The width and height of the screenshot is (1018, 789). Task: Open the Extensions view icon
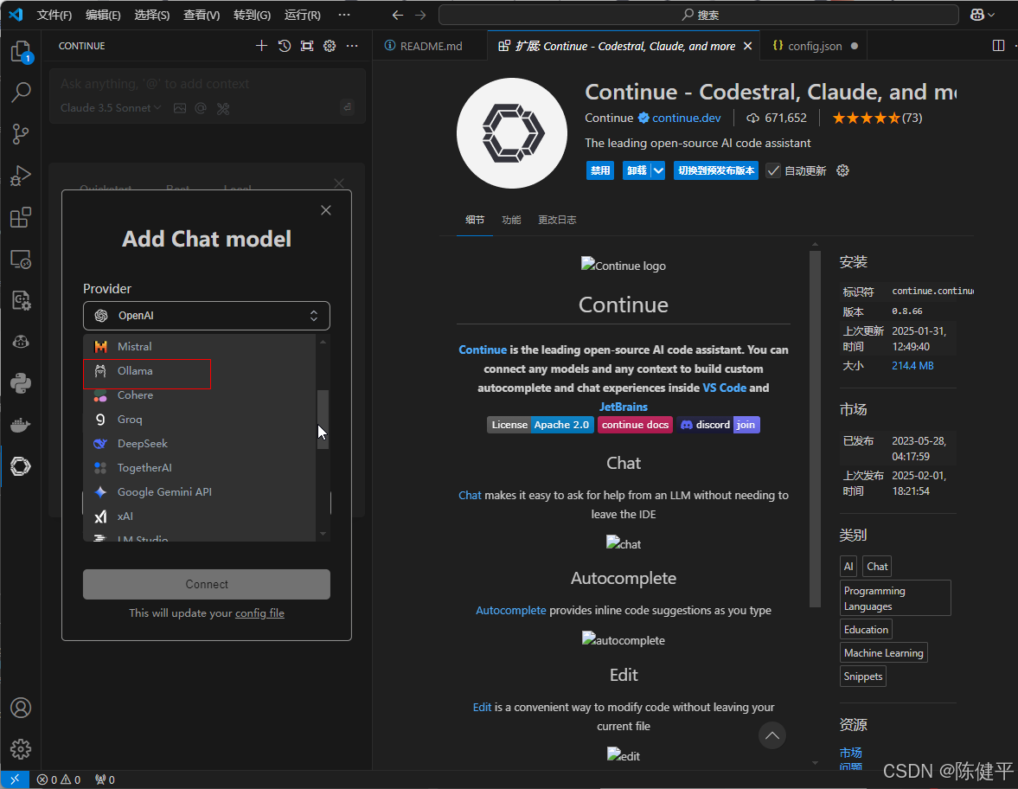[x=21, y=217]
